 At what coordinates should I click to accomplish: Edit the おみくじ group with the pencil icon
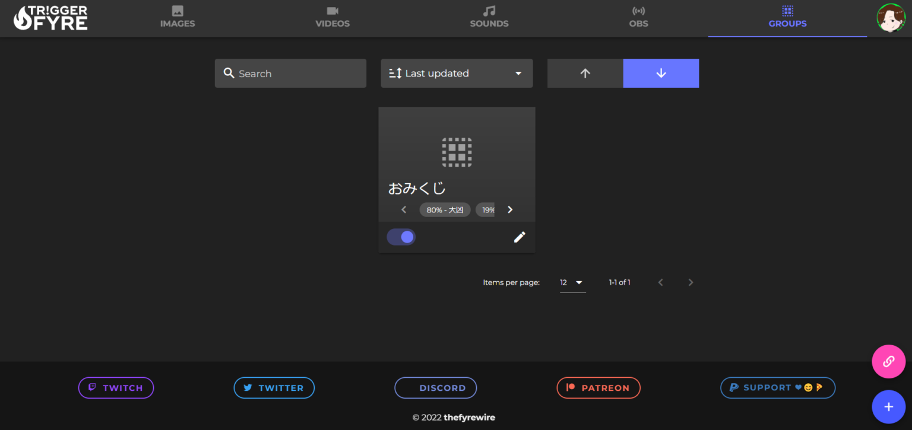point(519,237)
